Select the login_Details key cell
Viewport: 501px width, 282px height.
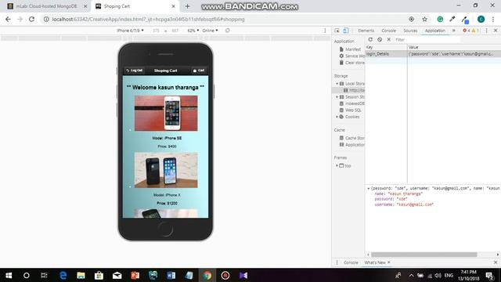[x=386, y=54]
